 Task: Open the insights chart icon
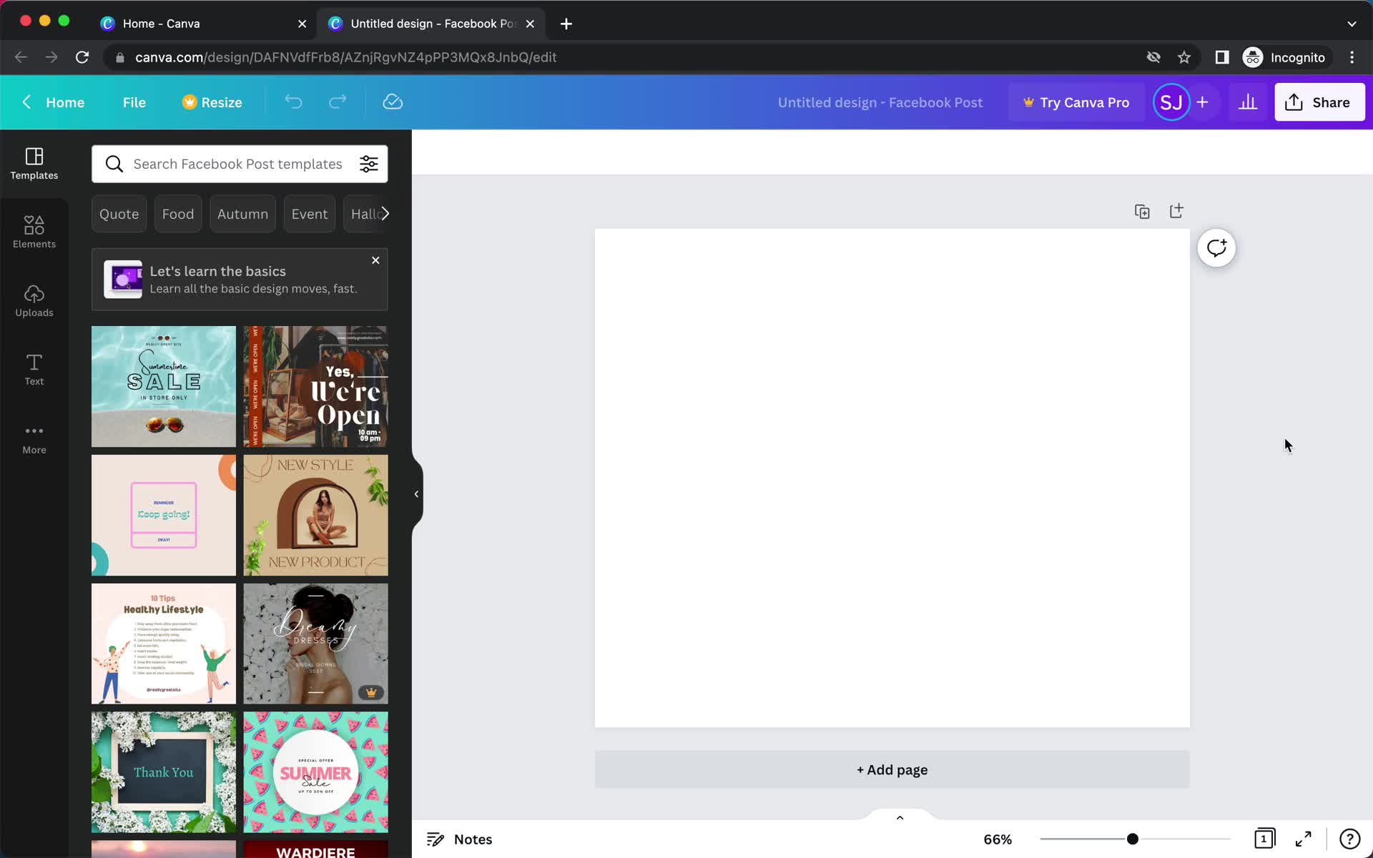coord(1248,102)
